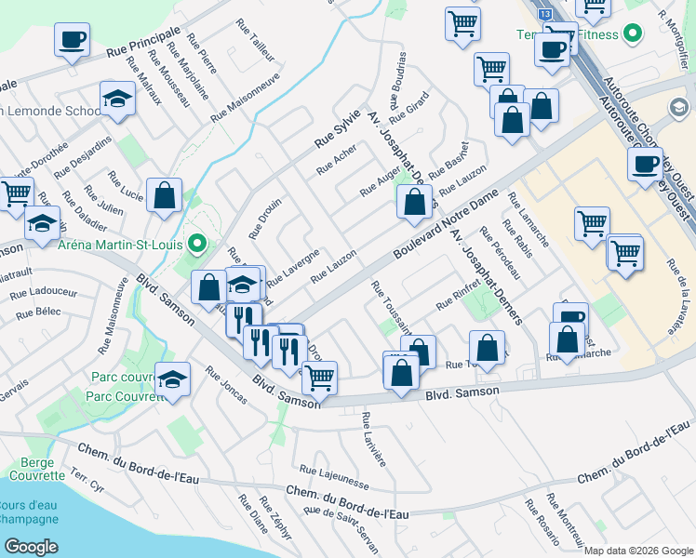The image size is (696, 558).
Task: Select the school marker near Rue Lavergne
Action: [242, 286]
